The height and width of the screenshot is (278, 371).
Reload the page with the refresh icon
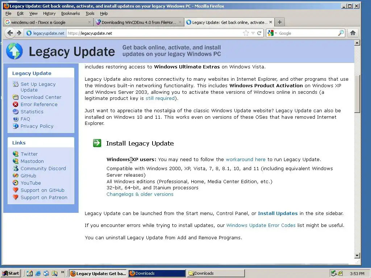pyautogui.click(x=259, y=33)
